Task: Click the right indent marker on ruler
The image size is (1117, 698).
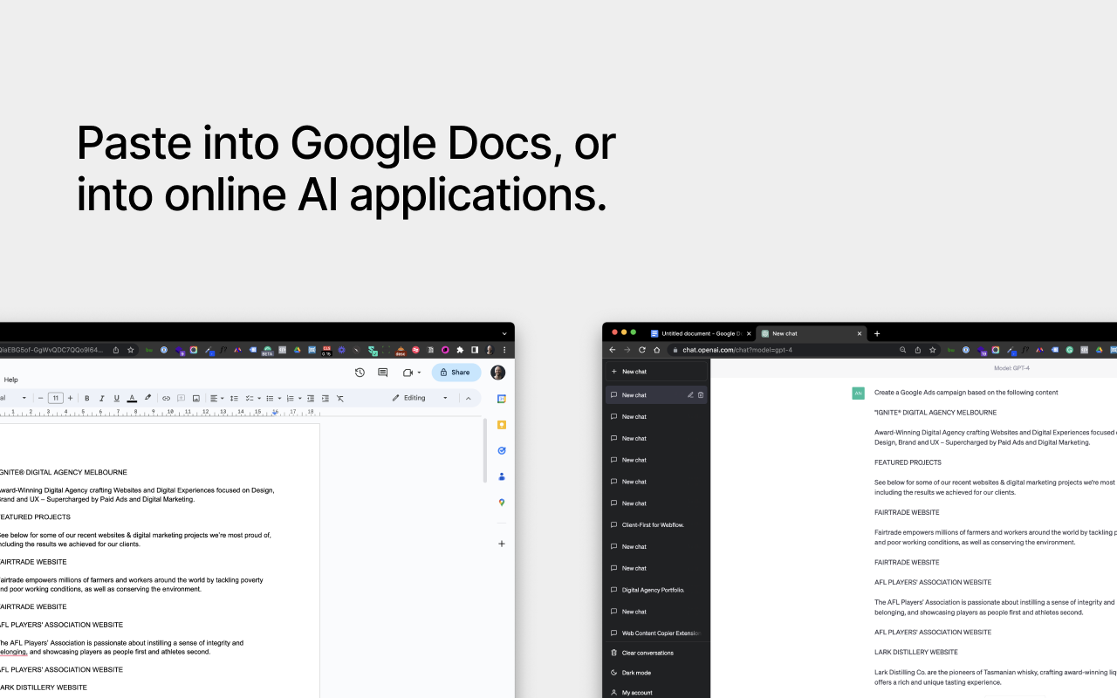Action: 275,412
